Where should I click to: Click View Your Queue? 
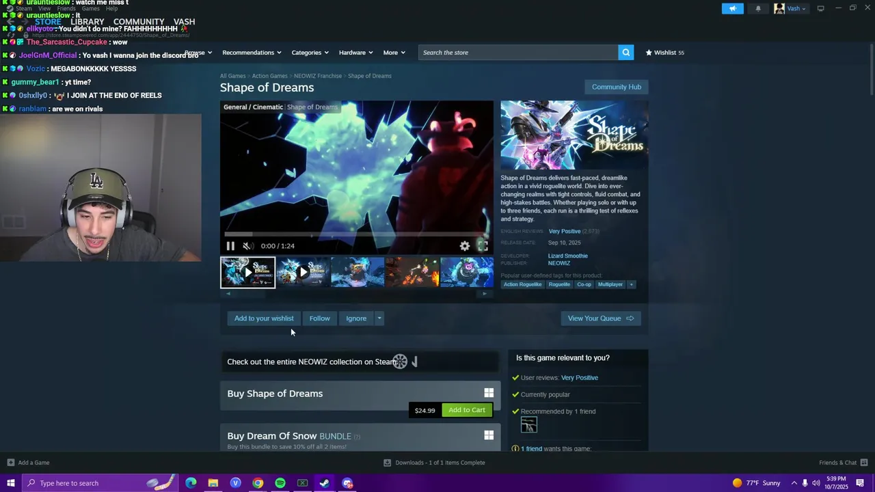601,318
